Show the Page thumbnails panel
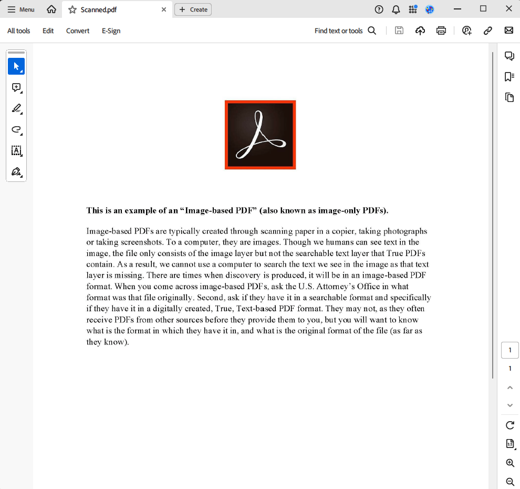This screenshot has width=520, height=489. [509, 97]
